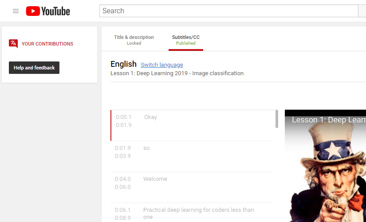Select the 'Okay' subtitle row
Image resolution: width=366 pixels, height=222 pixels.
click(x=192, y=126)
